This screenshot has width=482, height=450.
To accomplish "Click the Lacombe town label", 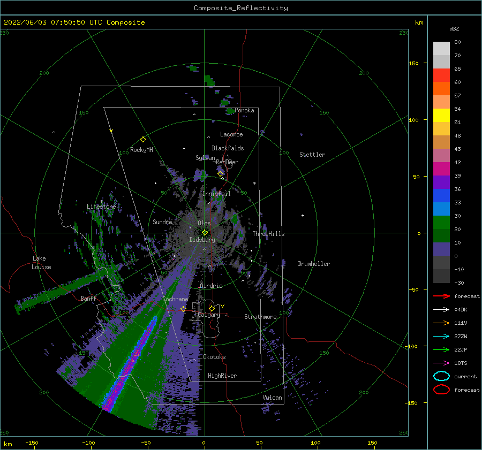I will 231,134.
